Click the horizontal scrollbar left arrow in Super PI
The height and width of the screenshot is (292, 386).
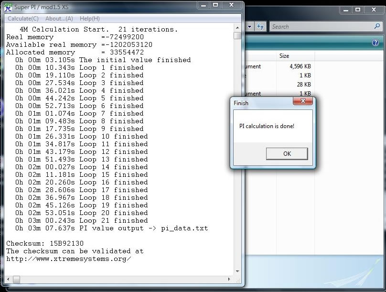tap(9, 279)
